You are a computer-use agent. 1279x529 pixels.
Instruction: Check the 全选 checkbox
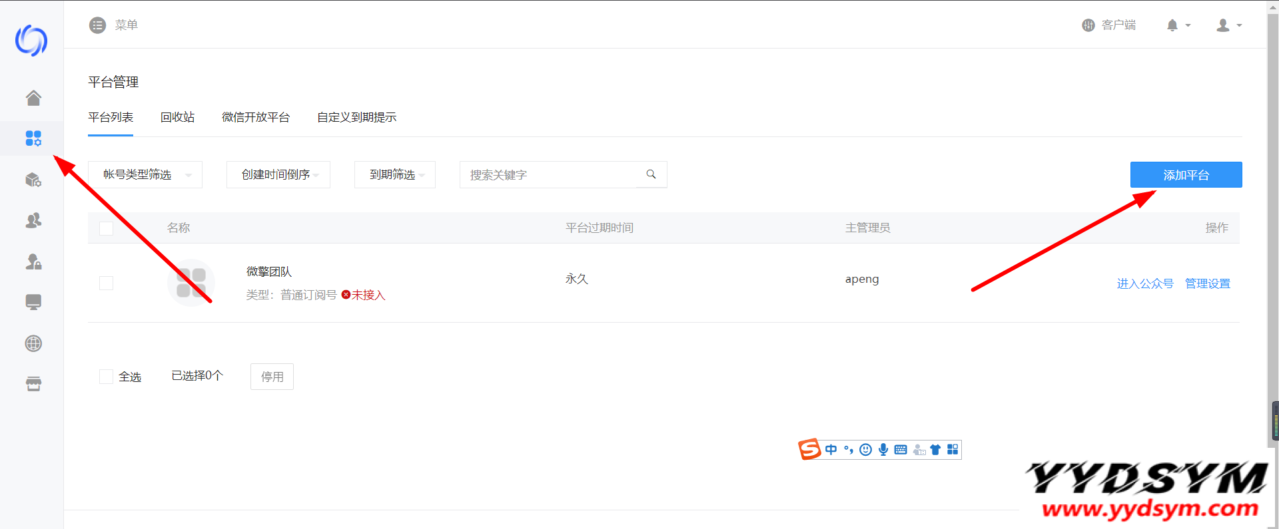pos(106,377)
